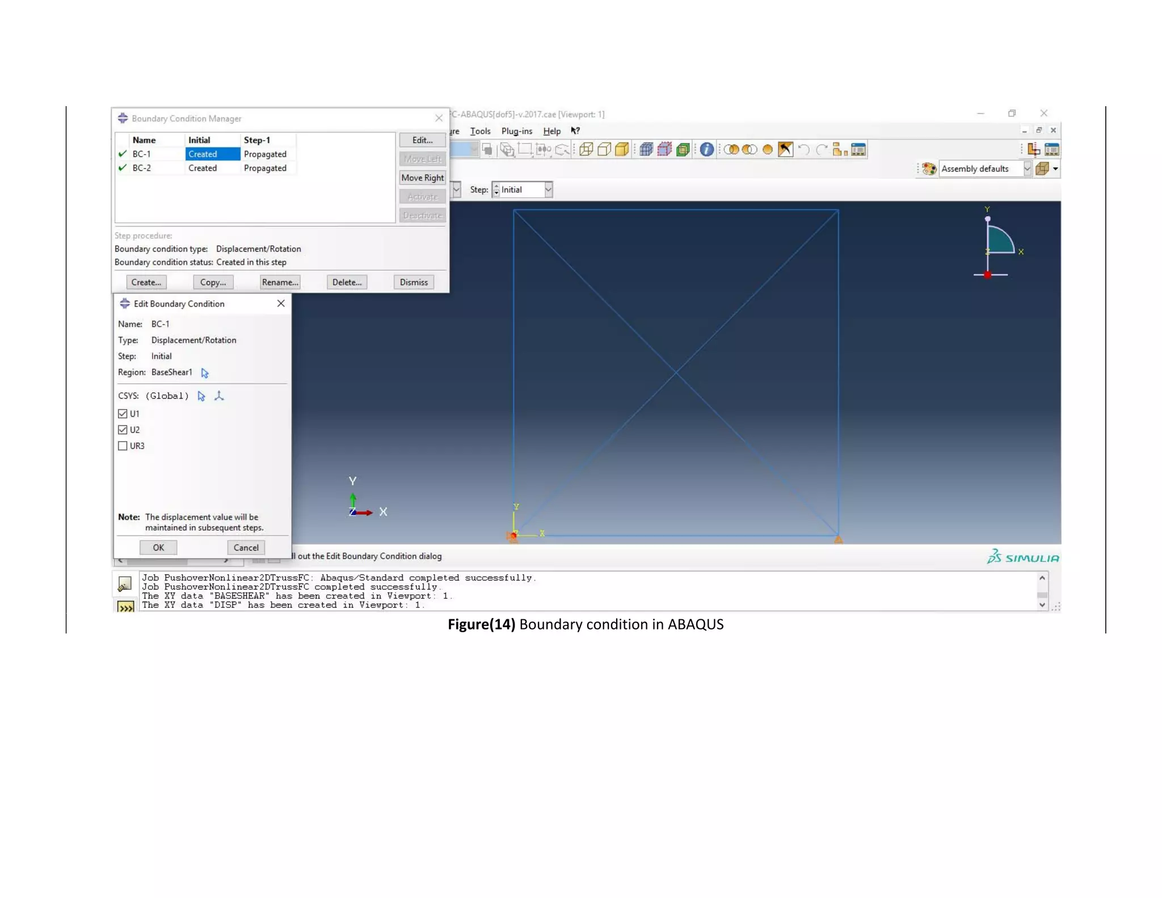Open the Query information icon
Screen dimensions: 1162x898
tap(706, 150)
